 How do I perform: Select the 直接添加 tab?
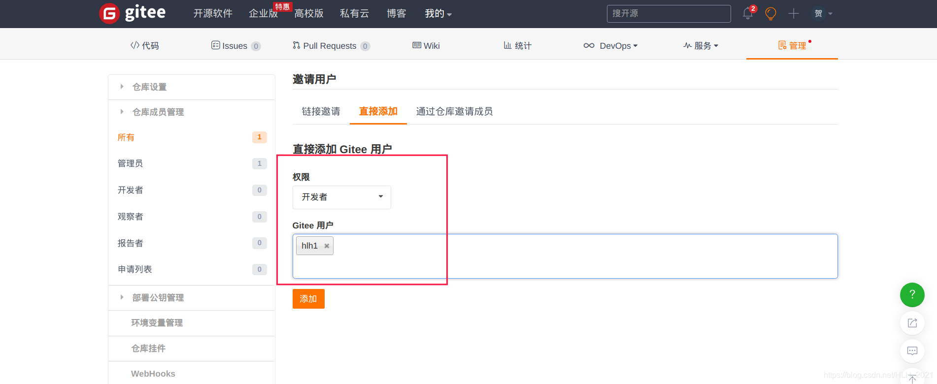pyautogui.click(x=378, y=112)
